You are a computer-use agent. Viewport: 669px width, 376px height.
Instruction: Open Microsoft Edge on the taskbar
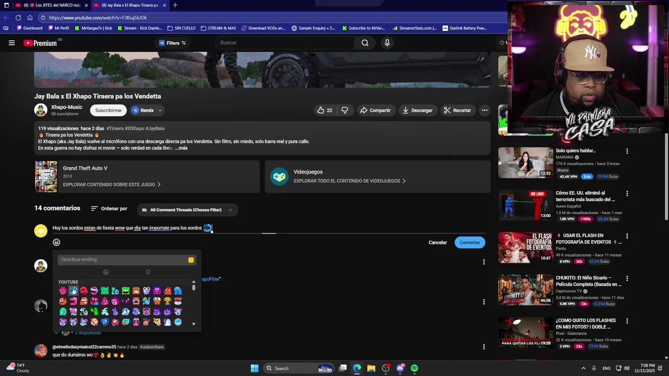(x=357, y=368)
